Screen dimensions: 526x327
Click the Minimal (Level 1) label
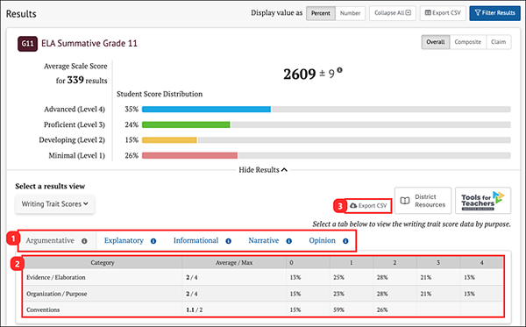77,156
